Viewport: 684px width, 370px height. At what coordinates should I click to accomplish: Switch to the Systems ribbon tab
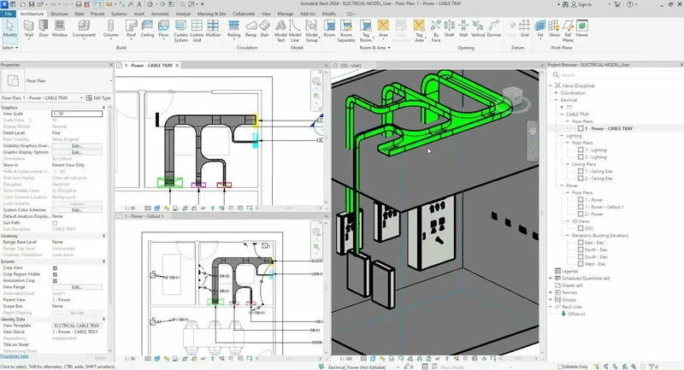[x=118, y=15]
